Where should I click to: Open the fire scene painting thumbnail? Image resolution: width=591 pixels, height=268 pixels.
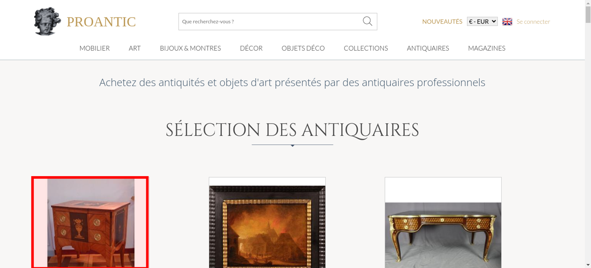(267, 223)
